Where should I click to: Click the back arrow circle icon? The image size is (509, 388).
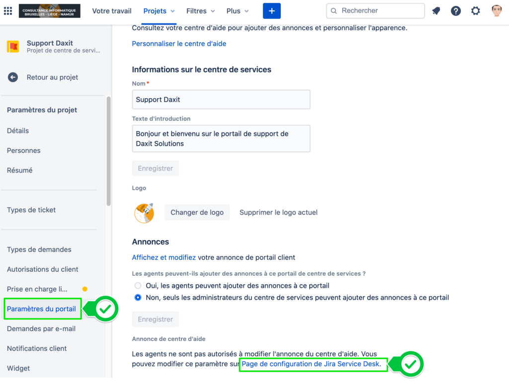pos(13,77)
